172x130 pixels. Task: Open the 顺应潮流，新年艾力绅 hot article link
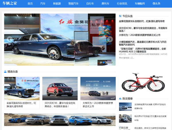[x=150, y=128]
